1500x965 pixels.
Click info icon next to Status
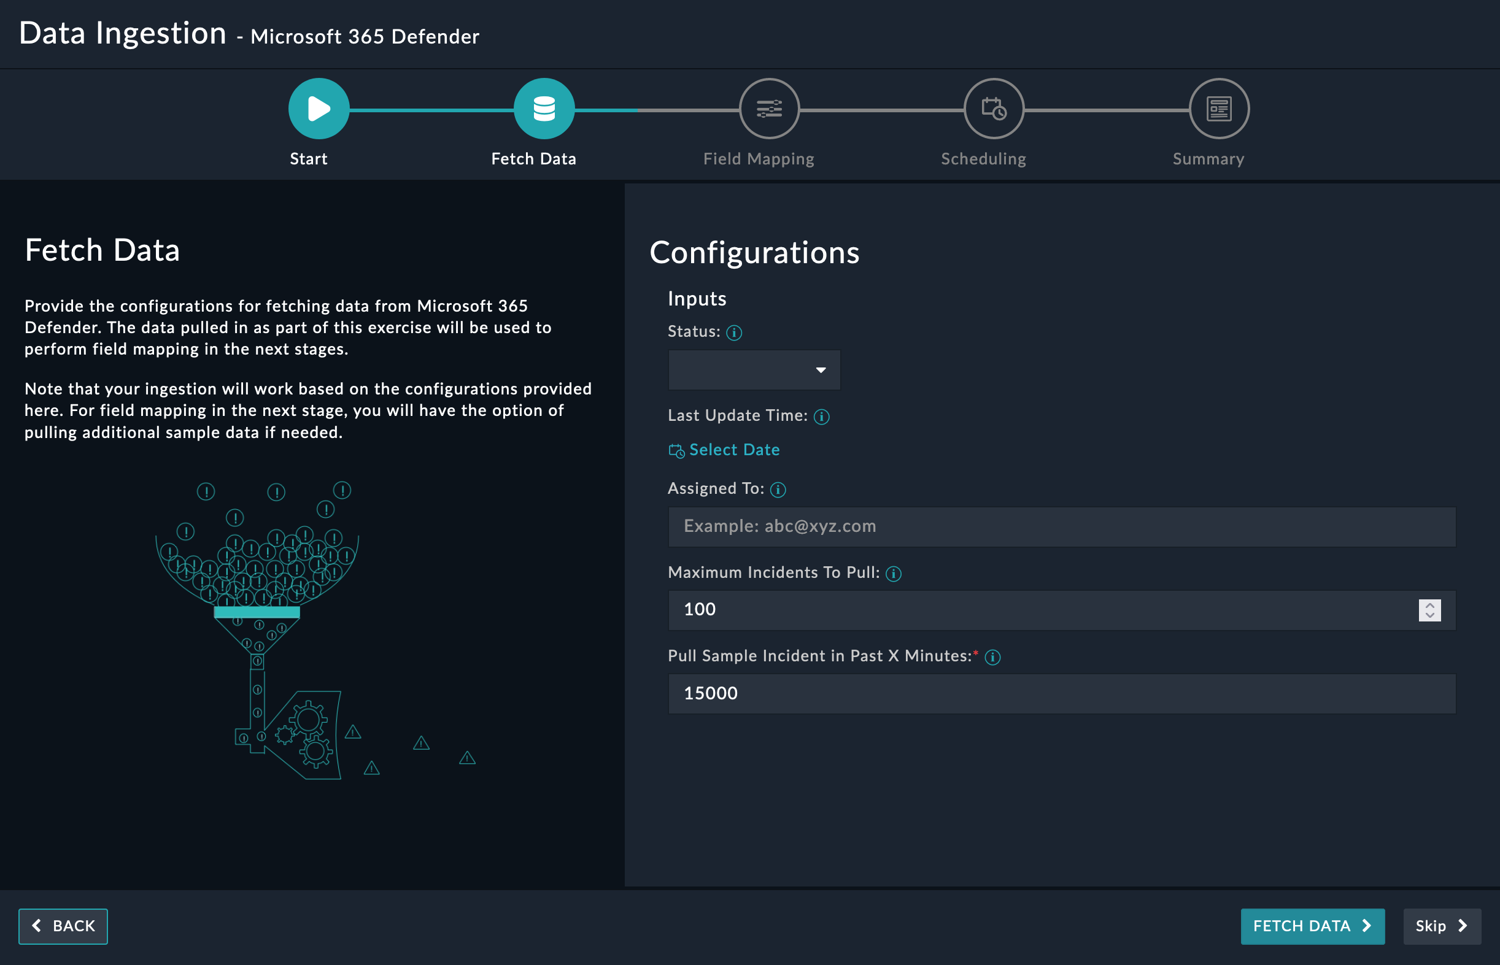pyautogui.click(x=734, y=333)
